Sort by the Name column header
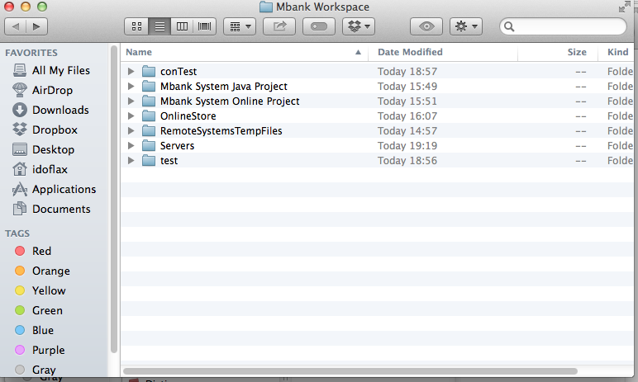The height and width of the screenshot is (382, 638). point(240,52)
